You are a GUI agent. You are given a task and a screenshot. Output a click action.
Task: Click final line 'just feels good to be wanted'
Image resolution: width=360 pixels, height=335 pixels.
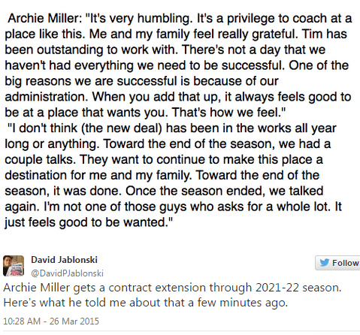coord(89,222)
